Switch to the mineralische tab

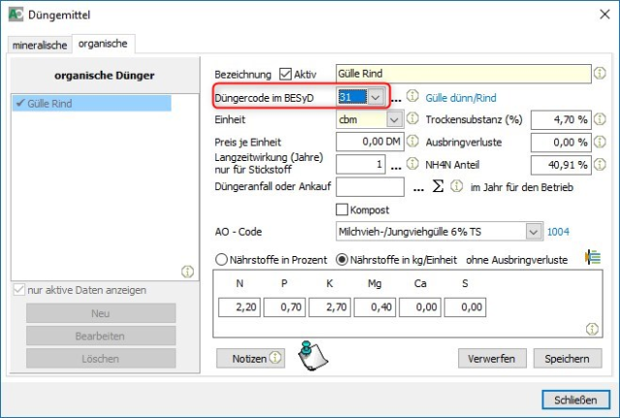[40, 44]
